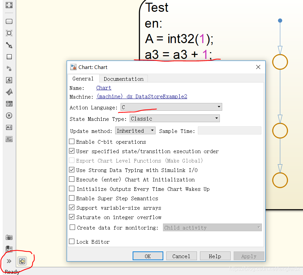Select the History Junction tool
The width and height of the screenshot is (303, 275).
coord(9,115)
